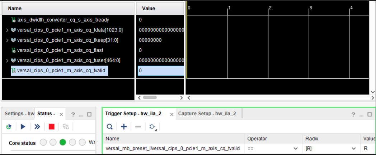The image size is (376, 155).
Task: Remove probe using the minus icon
Action: (138, 126)
